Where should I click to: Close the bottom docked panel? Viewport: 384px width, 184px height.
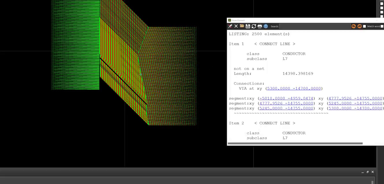pos(372,172)
